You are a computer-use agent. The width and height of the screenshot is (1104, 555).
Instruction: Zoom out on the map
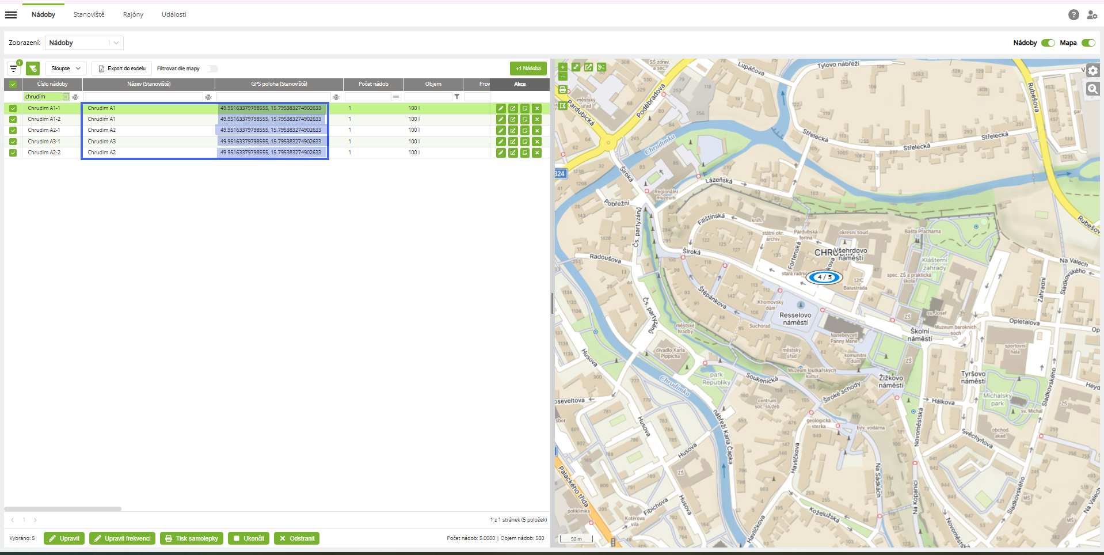pyautogui.click(x=563, y=77)
